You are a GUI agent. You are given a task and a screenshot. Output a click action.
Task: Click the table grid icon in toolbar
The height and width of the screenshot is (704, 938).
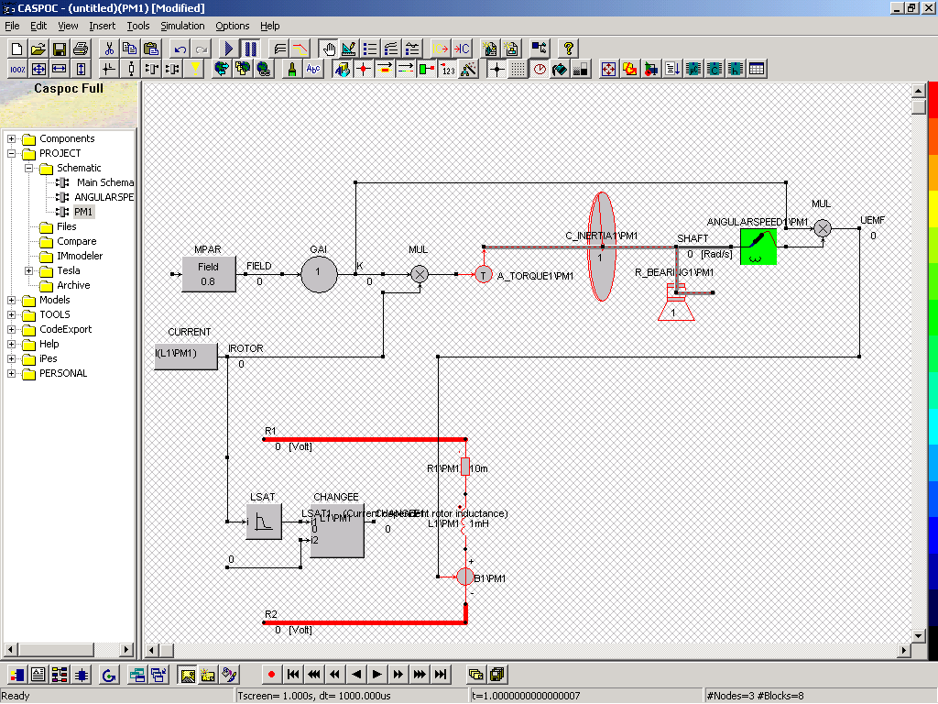click(757, 70)
